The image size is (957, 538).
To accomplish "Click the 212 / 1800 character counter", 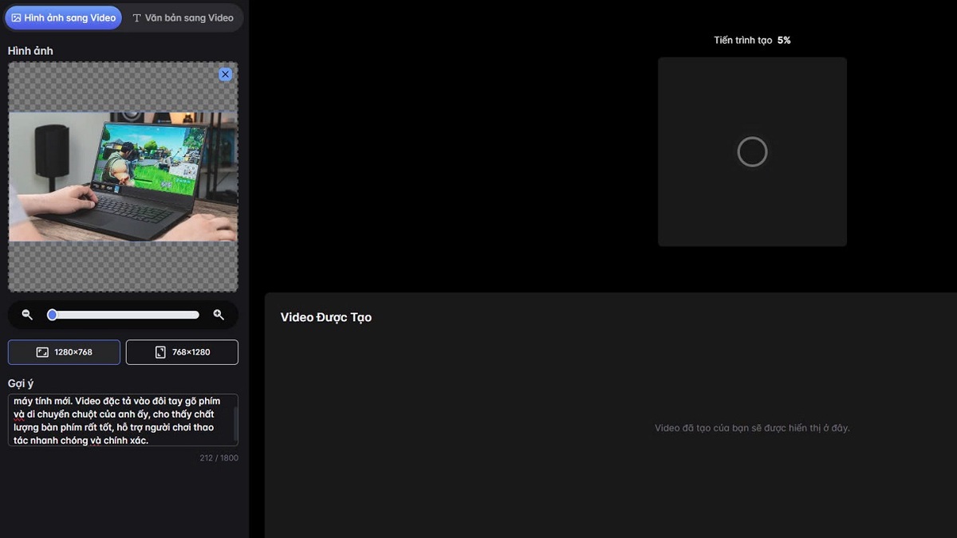I will coord(219,457).
